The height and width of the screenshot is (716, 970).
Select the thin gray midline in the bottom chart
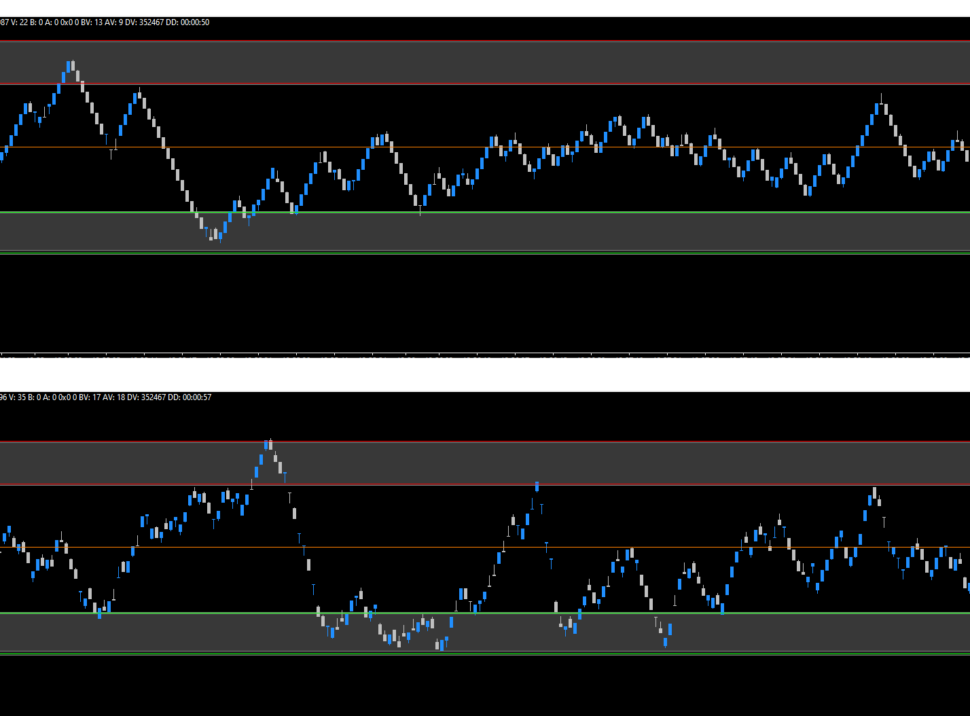click(485, 547)
